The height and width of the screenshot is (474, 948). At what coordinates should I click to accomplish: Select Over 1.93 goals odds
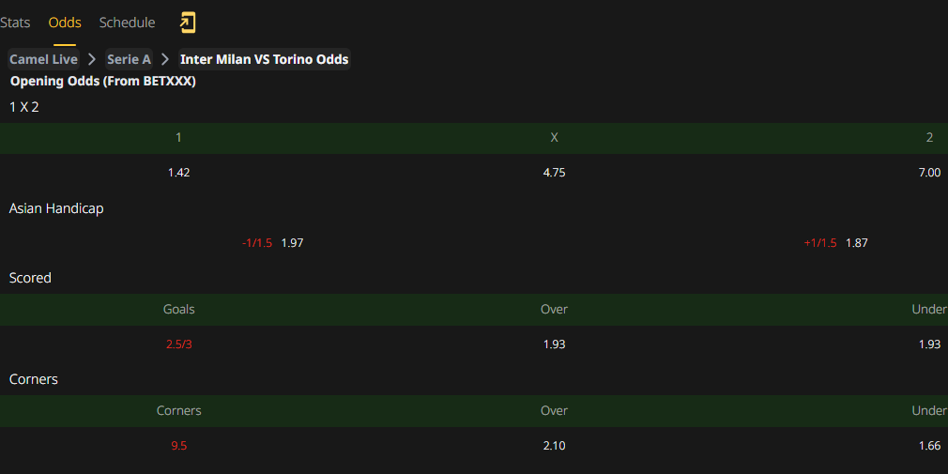[555, 344]
